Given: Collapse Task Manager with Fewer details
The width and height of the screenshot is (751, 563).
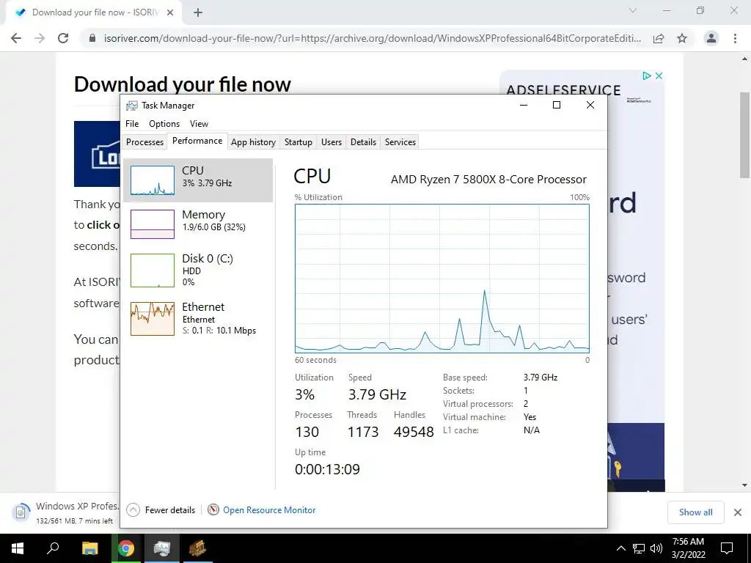Looking at the screenshot, I should [x=161, y=510].
